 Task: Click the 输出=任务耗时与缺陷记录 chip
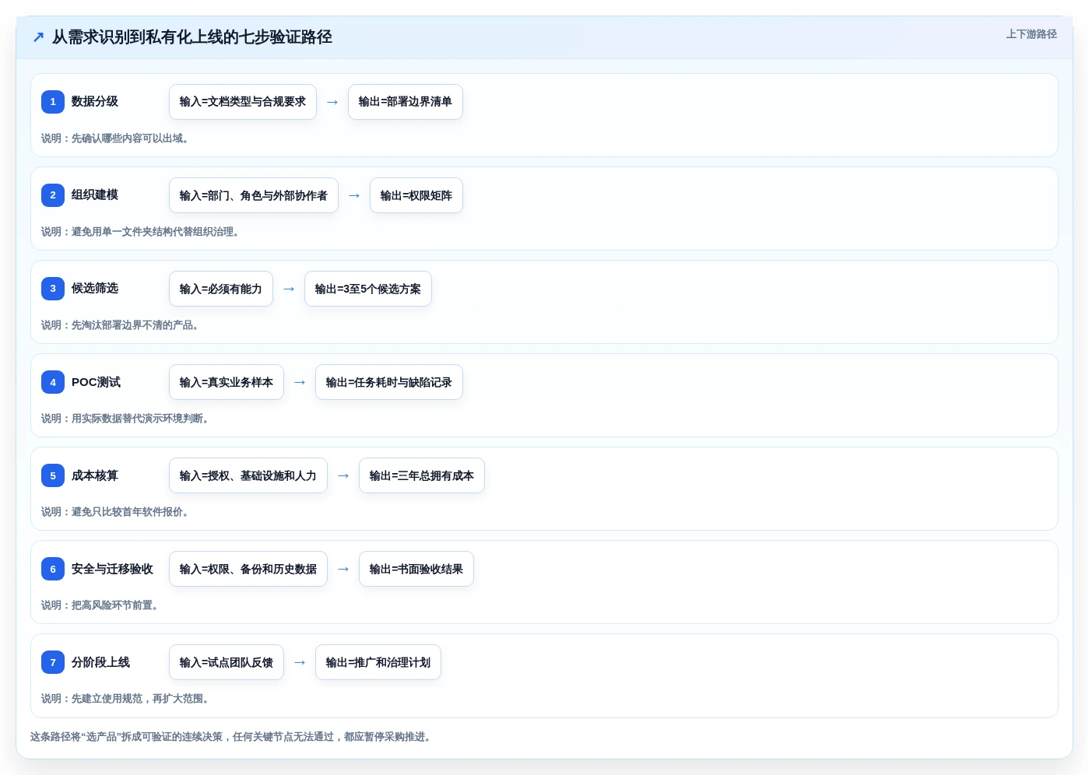(x=389, y=382)
